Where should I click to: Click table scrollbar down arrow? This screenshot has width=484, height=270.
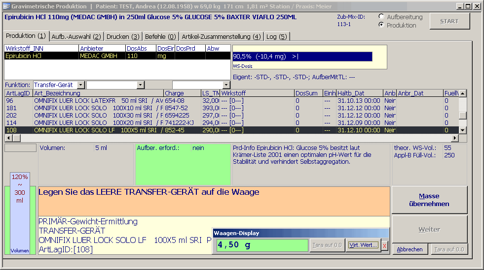tap(462, 130)
